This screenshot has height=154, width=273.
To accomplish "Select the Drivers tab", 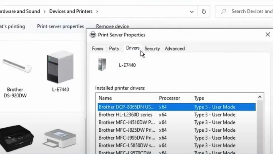I will point(133,48).
